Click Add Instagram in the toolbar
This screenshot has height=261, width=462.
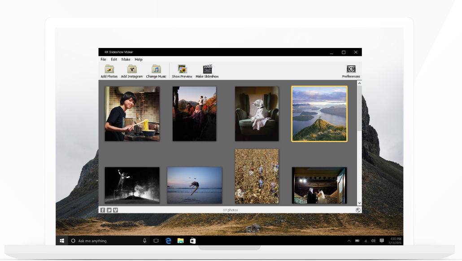(132, 70)
